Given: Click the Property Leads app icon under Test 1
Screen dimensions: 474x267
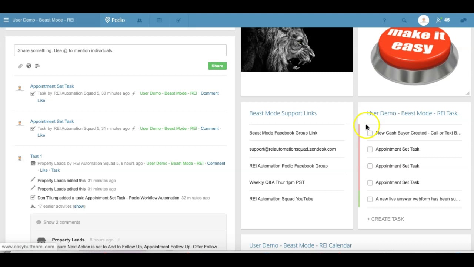Looking at the screenshot, I should pos(33,163).
